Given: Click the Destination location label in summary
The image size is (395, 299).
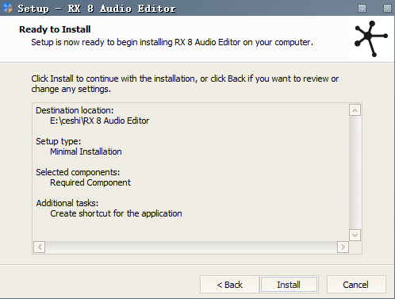Looking at the screenshot, I should click(75, 110).
